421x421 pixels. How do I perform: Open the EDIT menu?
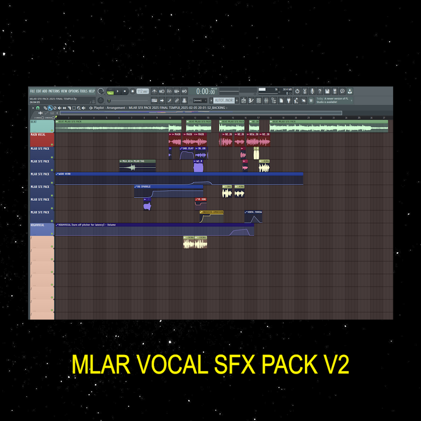[x=39, y=91]
